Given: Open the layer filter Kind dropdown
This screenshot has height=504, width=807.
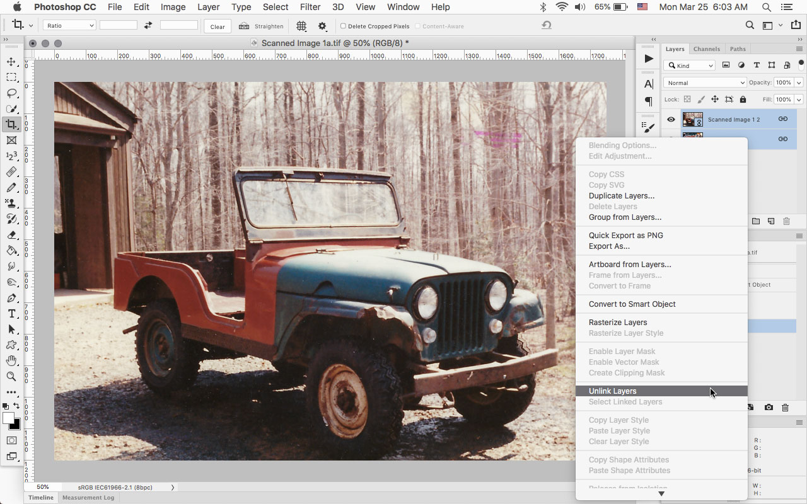Looking at the screenshot, I should [690, 66].
